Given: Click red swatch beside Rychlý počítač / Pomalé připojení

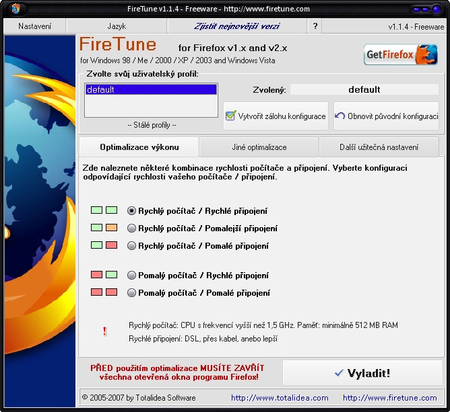Looking at the screenshot, I should tap(111, 245).
